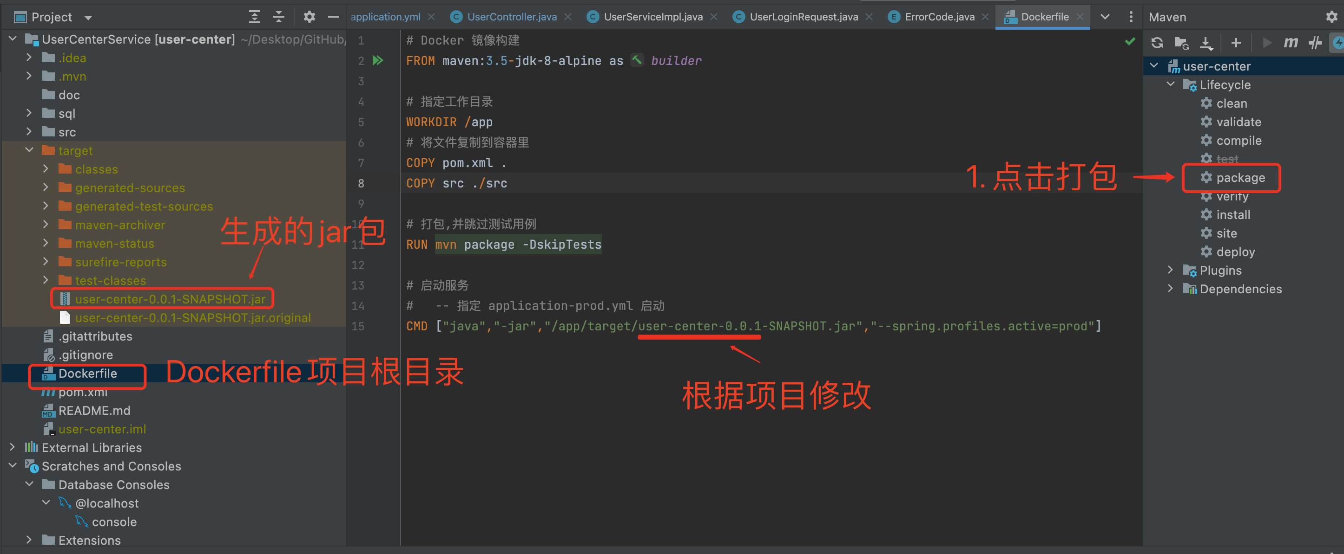Open editor tab options via kebab icon
The width and height of the screenshot is (1344, 554).
pyautogui.click(x=1131, y=17)
